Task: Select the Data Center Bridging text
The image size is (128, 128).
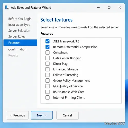Action: coord(67,58)
